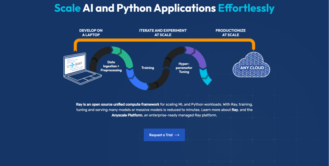
Task: Click the ANY CLOUD icon
Action: tap(251, 64)
